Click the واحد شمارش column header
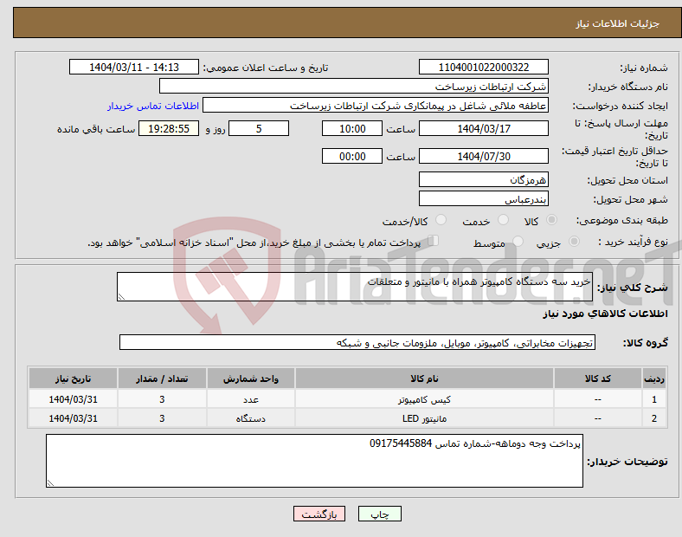Image resolution: width=682 pixels, height=537 pixels. (251, 378)
